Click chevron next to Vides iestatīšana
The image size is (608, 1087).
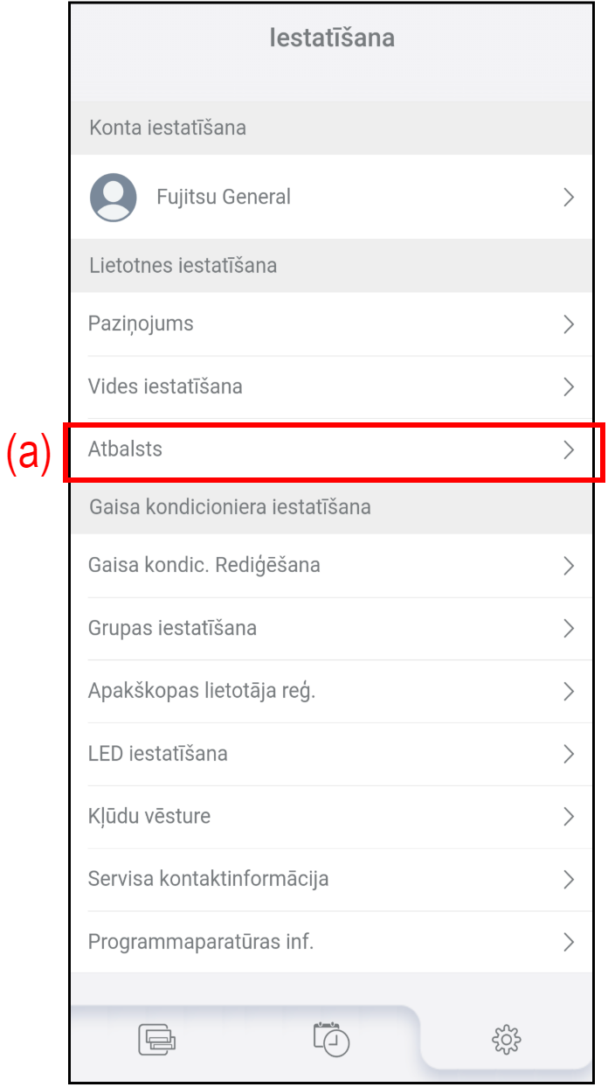(569, 387)
